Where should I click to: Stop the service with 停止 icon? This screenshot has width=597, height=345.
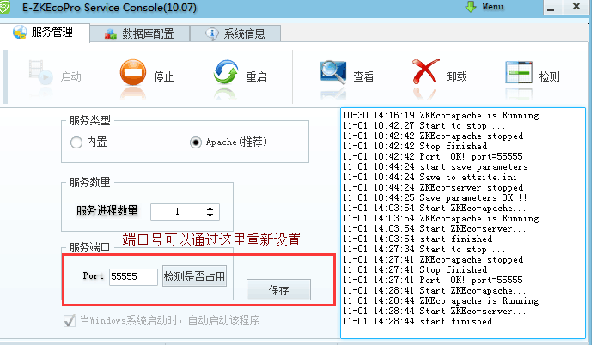(133, 72)
